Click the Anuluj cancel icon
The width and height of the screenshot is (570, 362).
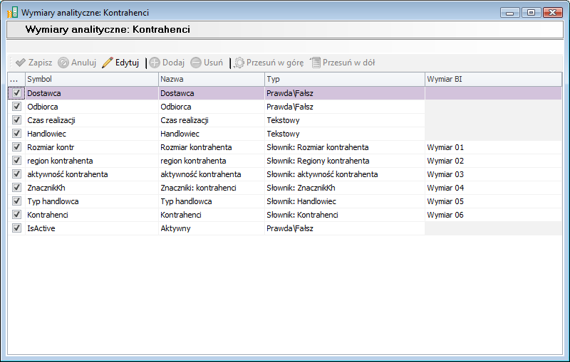(x=63, y=63)
